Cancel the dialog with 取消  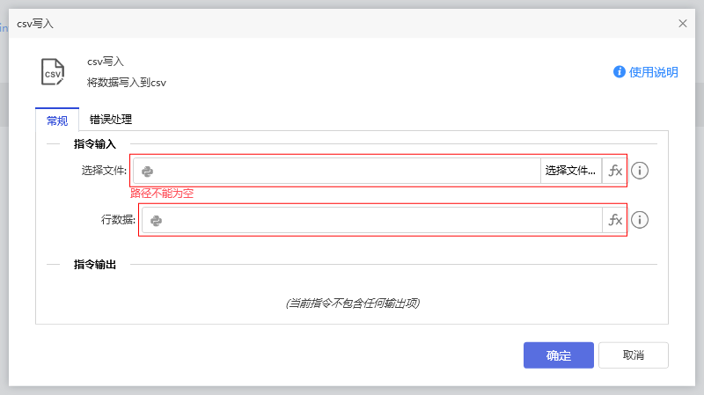tap(633, 355)
